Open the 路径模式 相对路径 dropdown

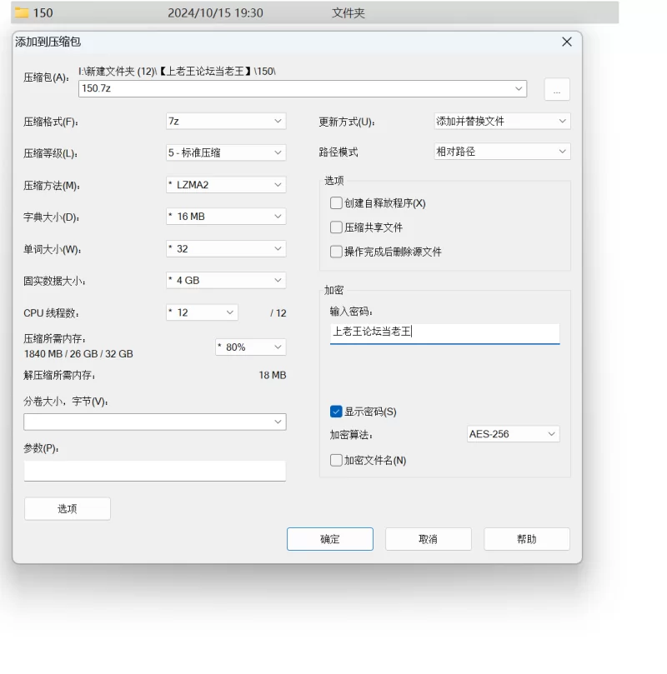point(502,152)
